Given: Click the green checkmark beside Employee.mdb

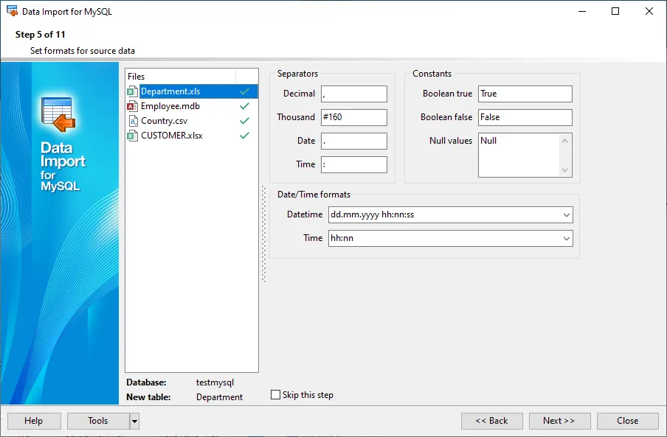Looking at the screenshot, I should coord(244,106).
